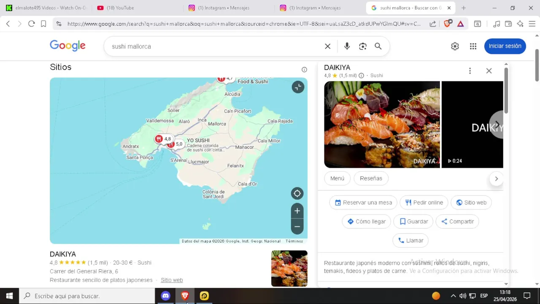This screenshot has width=540, height=304.
Task: Submit search with magnifying glass icon
Action: [378, 46]
